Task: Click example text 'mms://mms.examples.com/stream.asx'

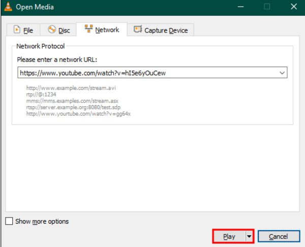Action: pyautogui.click(x=72, y=101)
